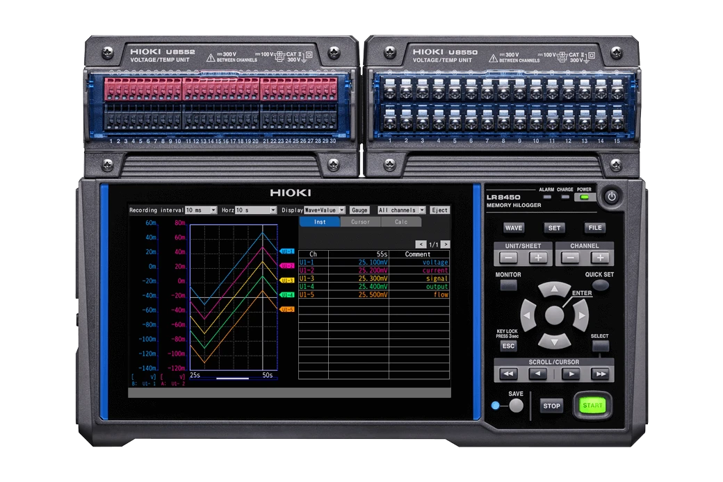Switch to the Cursor tab
Image resolution: width=723 pixels, height=482 pixels.
coord(360,222)
